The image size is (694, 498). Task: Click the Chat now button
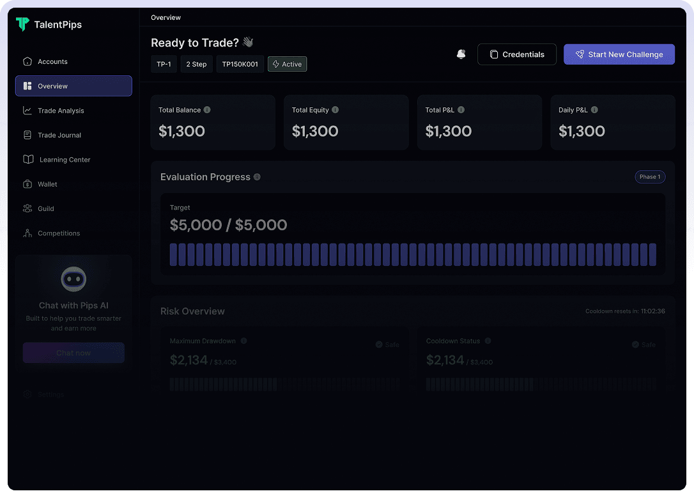[73, 353]
